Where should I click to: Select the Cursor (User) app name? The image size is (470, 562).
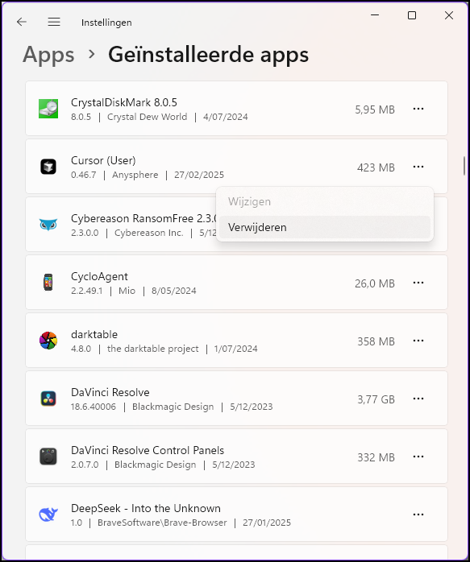103,160
